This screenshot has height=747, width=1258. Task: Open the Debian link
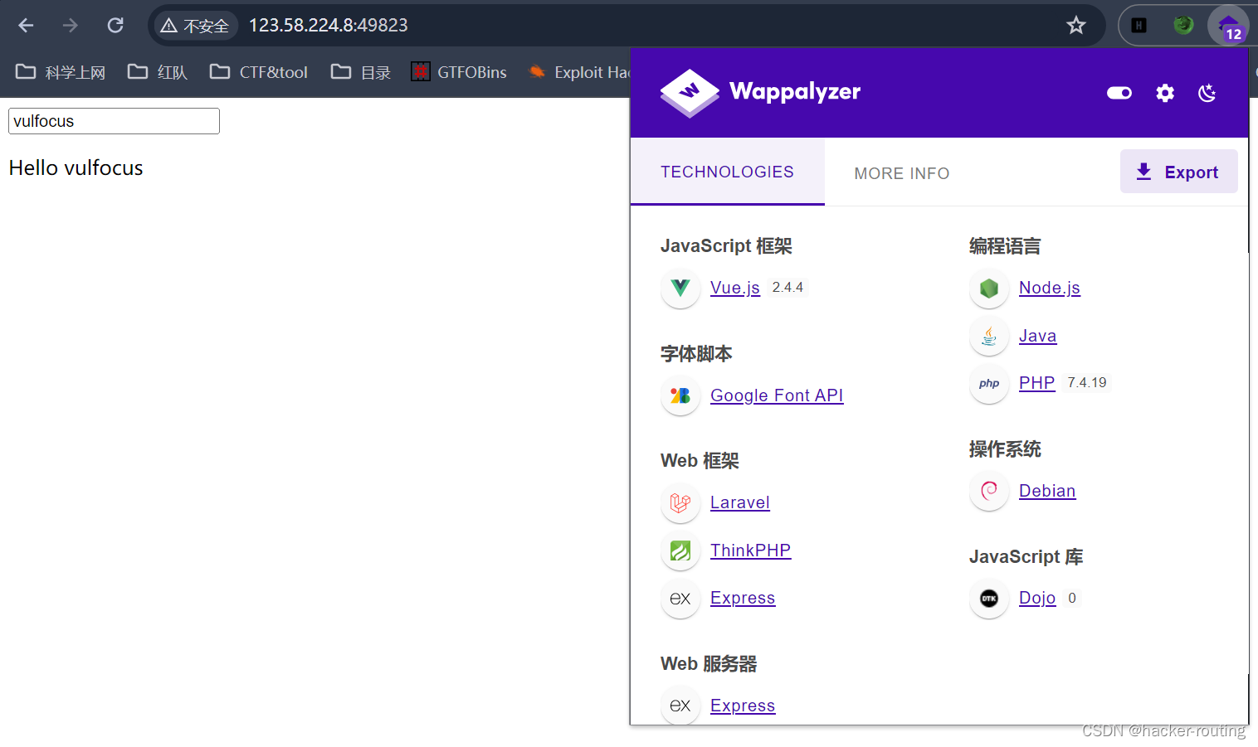pos(1047,491)
